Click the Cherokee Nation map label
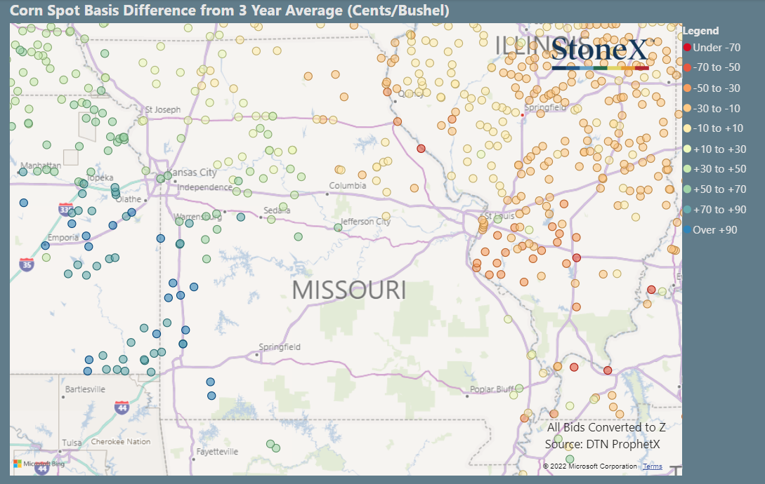The width and height of the screenshot is (765, 484). click(x=121, y=442)
